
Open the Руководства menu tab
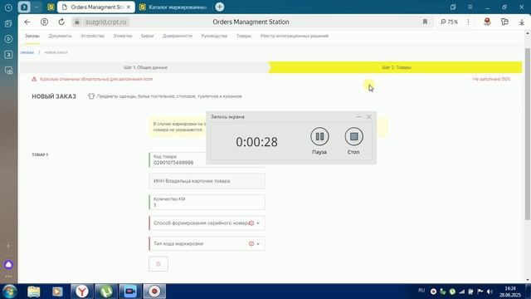pyautogui.click(x=214, y=36)
